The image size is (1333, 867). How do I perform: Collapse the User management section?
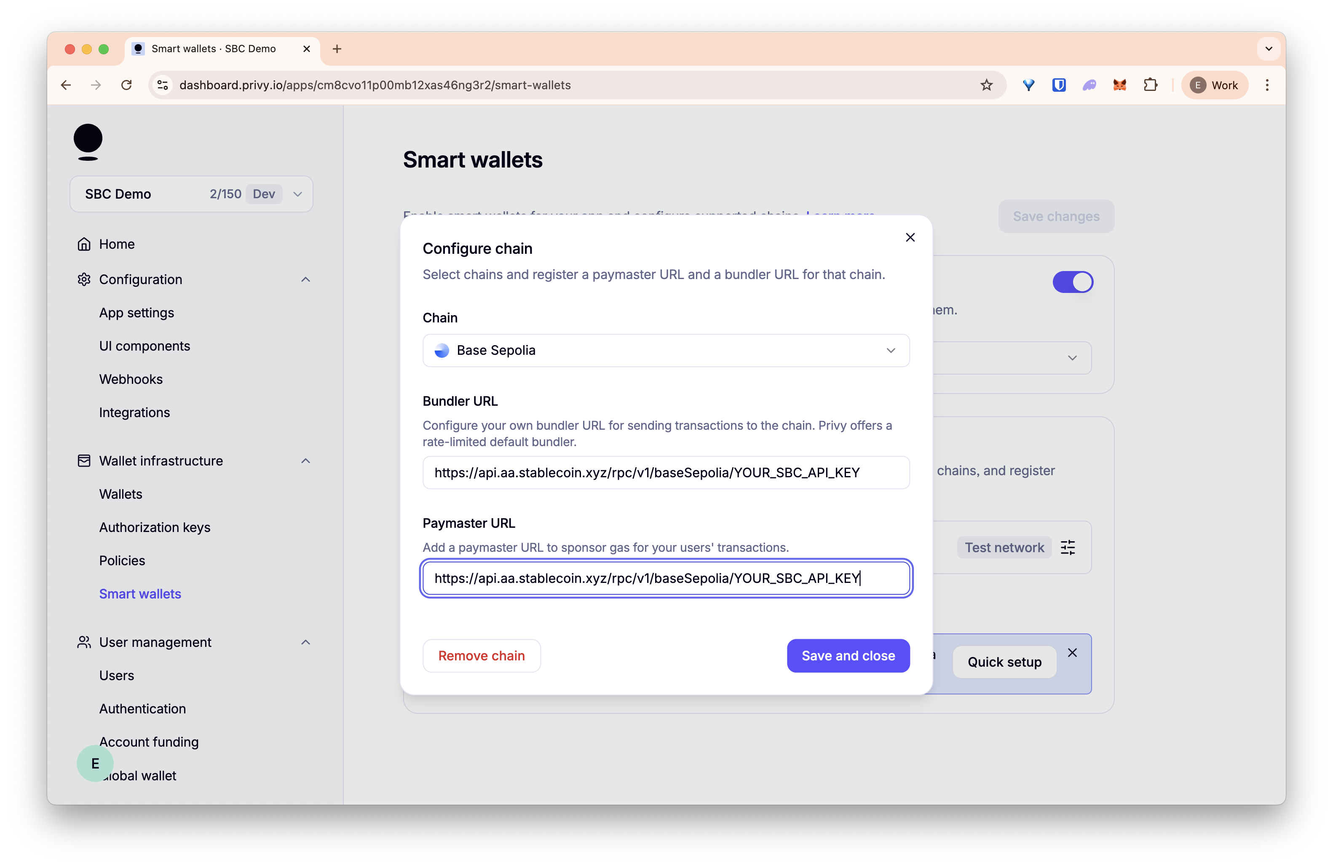(x=305, y=642)
